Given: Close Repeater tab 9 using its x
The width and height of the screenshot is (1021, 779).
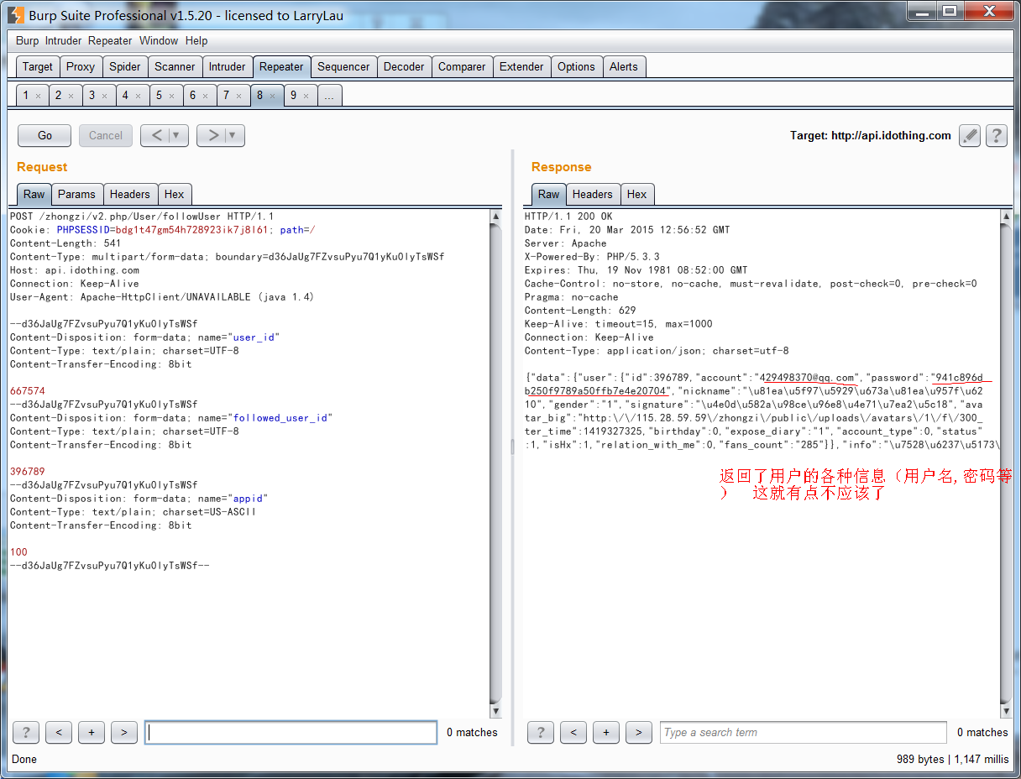Looking at the screenshot, I should click(x=306, y=96).
